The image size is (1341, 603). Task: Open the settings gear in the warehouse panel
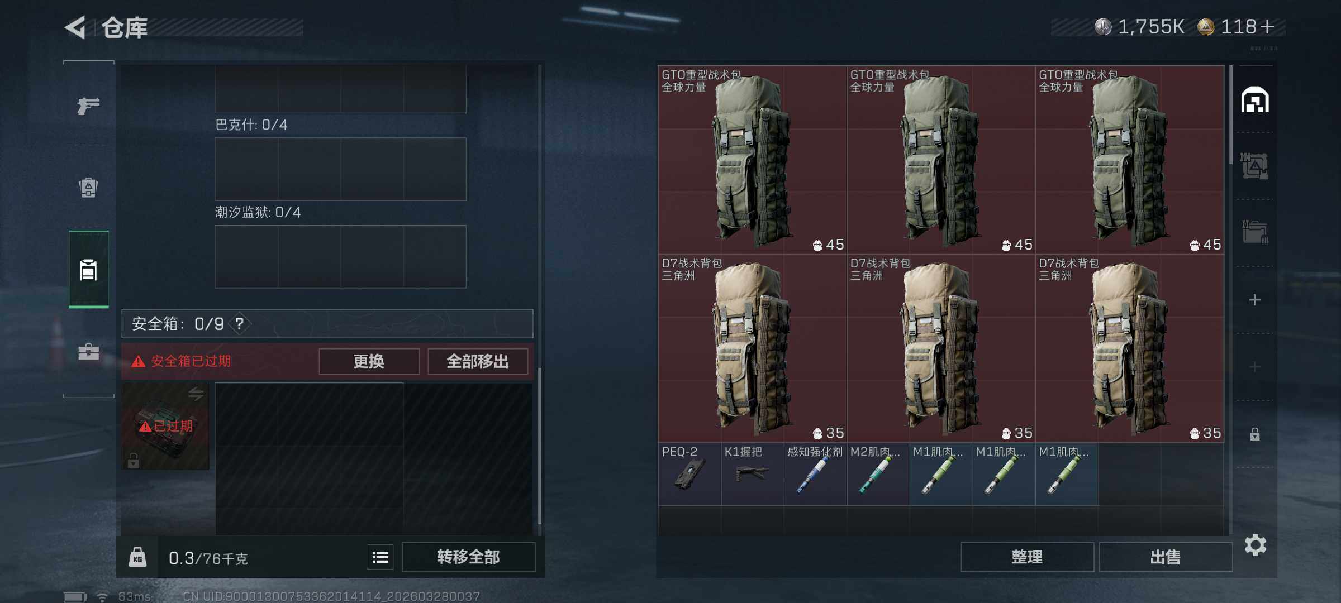coord(1255,545)
